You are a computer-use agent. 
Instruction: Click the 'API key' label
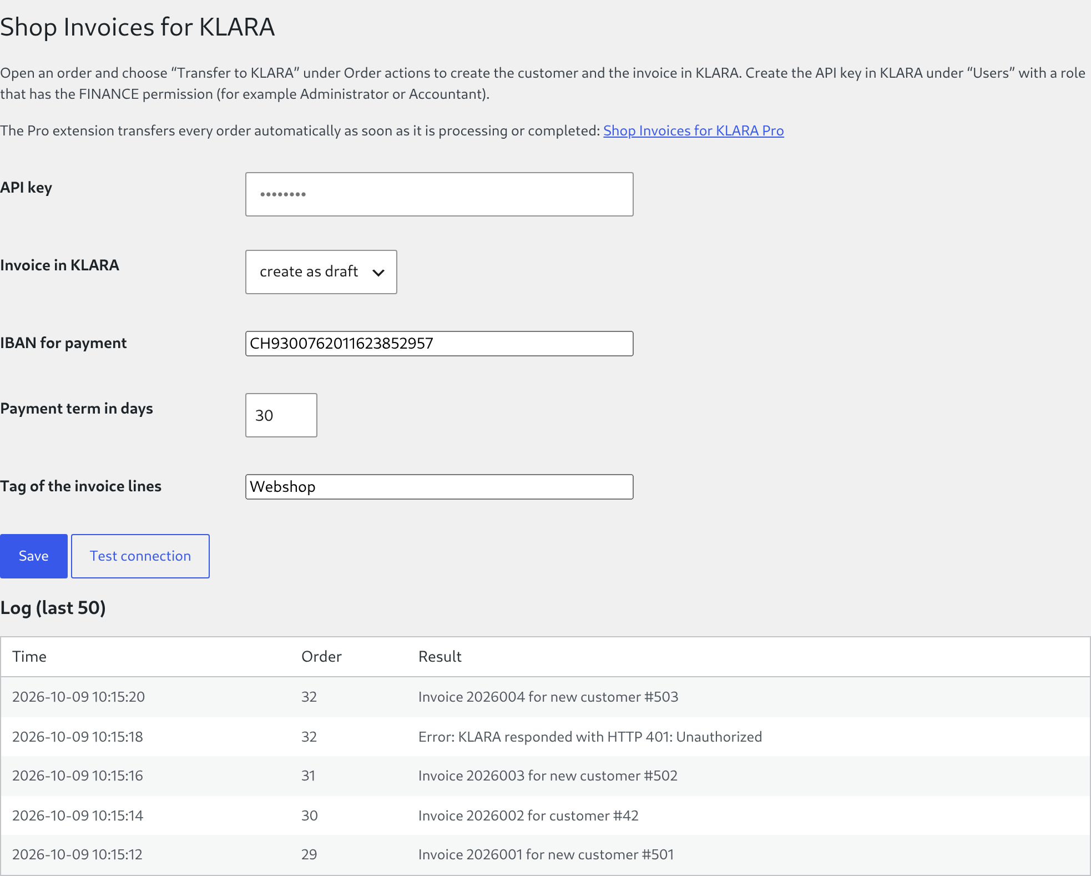pos(26,188)
